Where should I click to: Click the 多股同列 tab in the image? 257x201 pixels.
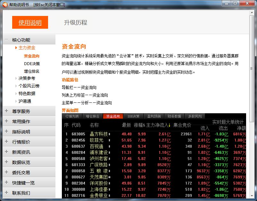[195, 116]
